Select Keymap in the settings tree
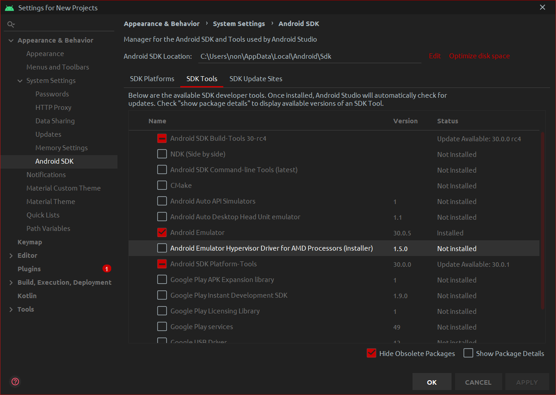556x395 pixels. coord(30,242)
